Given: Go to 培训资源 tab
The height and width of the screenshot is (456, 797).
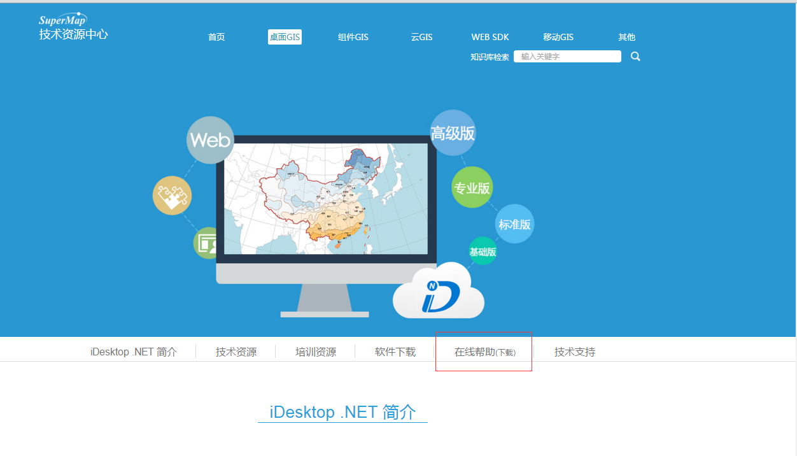Looking at the screenshot, I should click(316, 352).
